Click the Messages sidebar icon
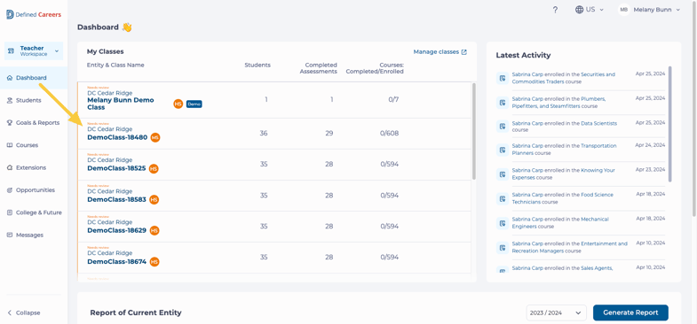The height and width of the screenshot is (324, 697). coord(10,235)
